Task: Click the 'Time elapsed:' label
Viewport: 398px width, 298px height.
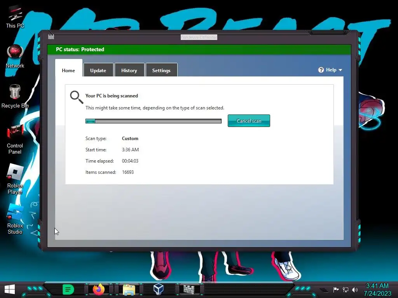Action: 99,161
